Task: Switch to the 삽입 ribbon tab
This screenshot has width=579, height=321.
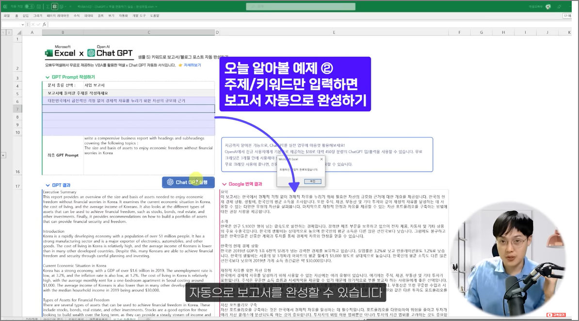Action: [x=26, y=16]
